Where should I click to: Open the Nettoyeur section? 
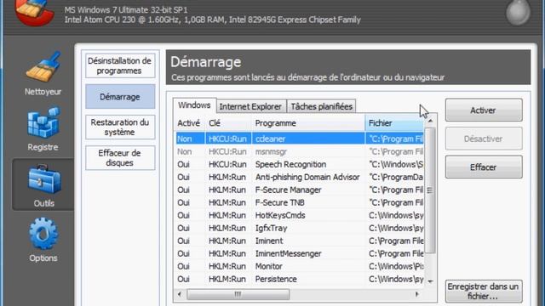tap(43, 74)
